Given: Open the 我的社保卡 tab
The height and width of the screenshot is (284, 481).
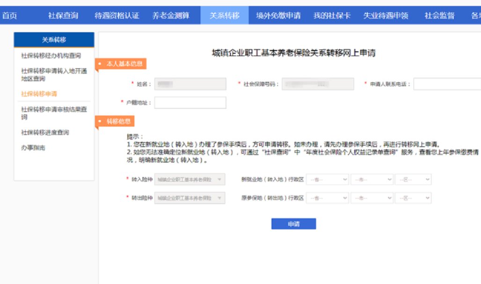Looking at the screenshot, I should pos(332,15).
